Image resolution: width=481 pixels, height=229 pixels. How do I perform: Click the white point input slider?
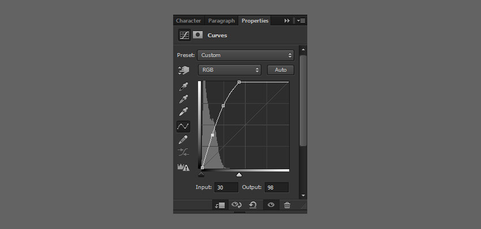click(239, 175)
